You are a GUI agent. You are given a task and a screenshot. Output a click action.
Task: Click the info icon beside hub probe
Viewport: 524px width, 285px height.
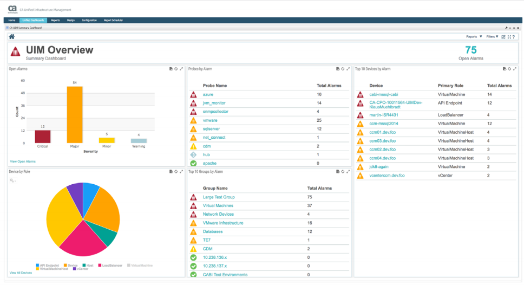(x=193, y=155)
